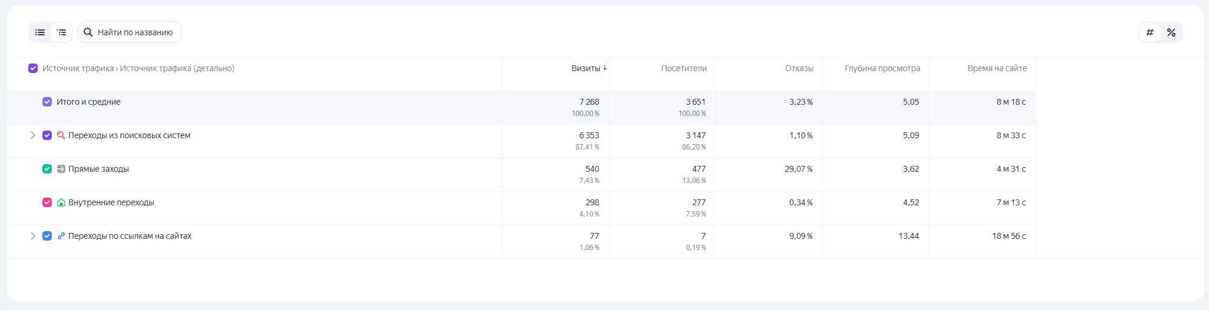Image resolution: width=1209 pixels, height=310 pixels.
Task: Toggle the select-all header checkbox
Action: 33,68
